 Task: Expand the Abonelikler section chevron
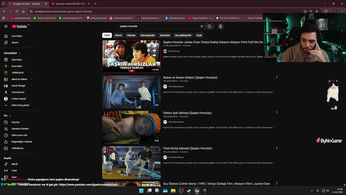coord(20,53)
